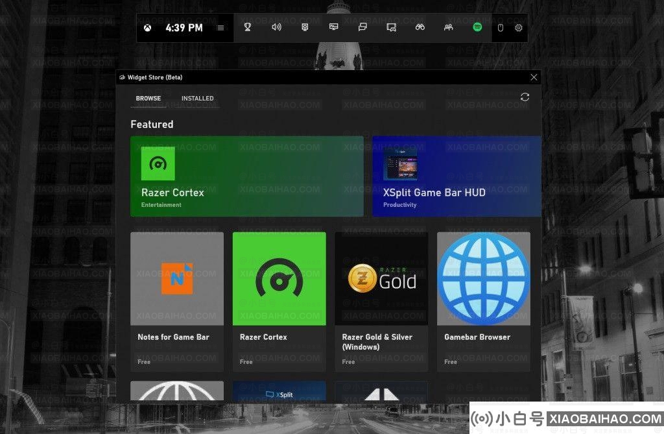This screenshot has height=434, width=664.
Task: Refresh the Widget Store list
Action: click(x=525, y=97)
